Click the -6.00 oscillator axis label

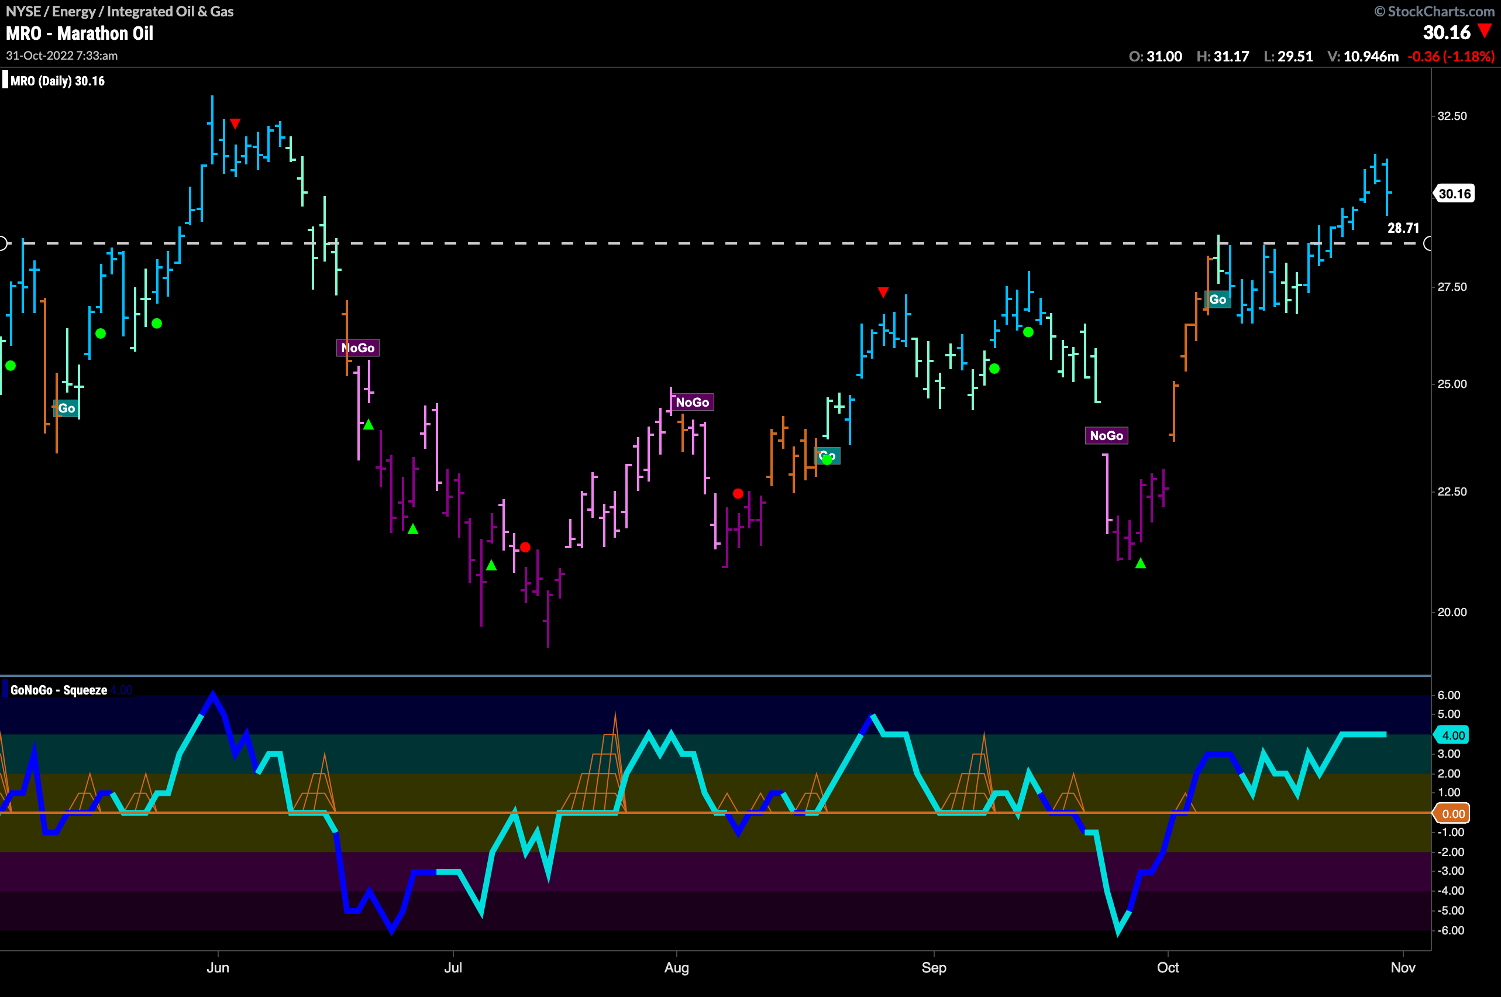[1451, 930]
